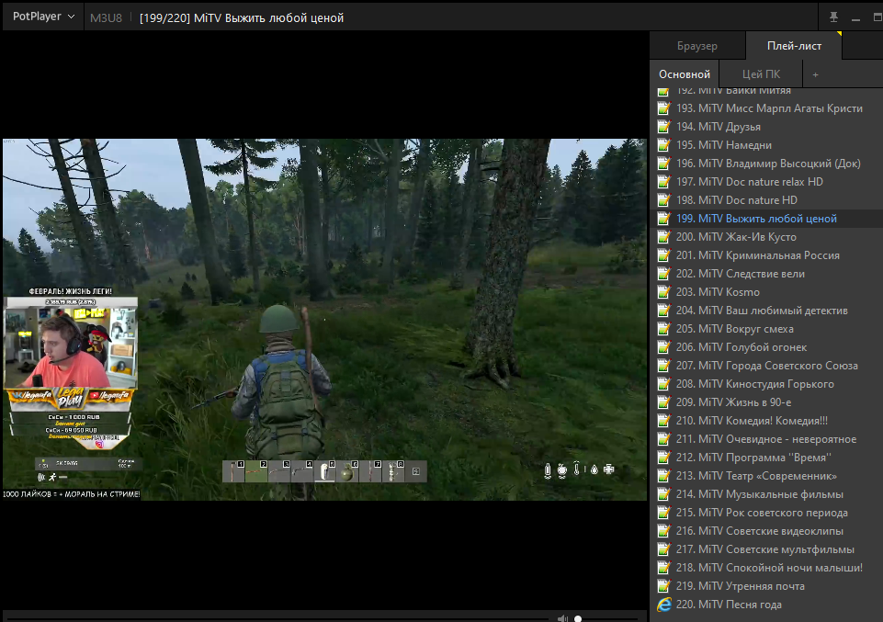883x622 pixels.
Task: Select 205. MiTV Вокруг смеха entry
Action: 766,329
